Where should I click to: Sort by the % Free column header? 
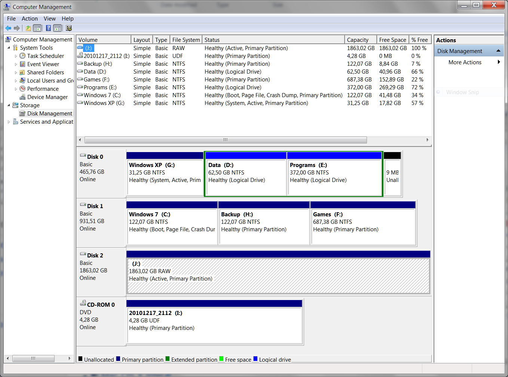click(x=420, y=40)
